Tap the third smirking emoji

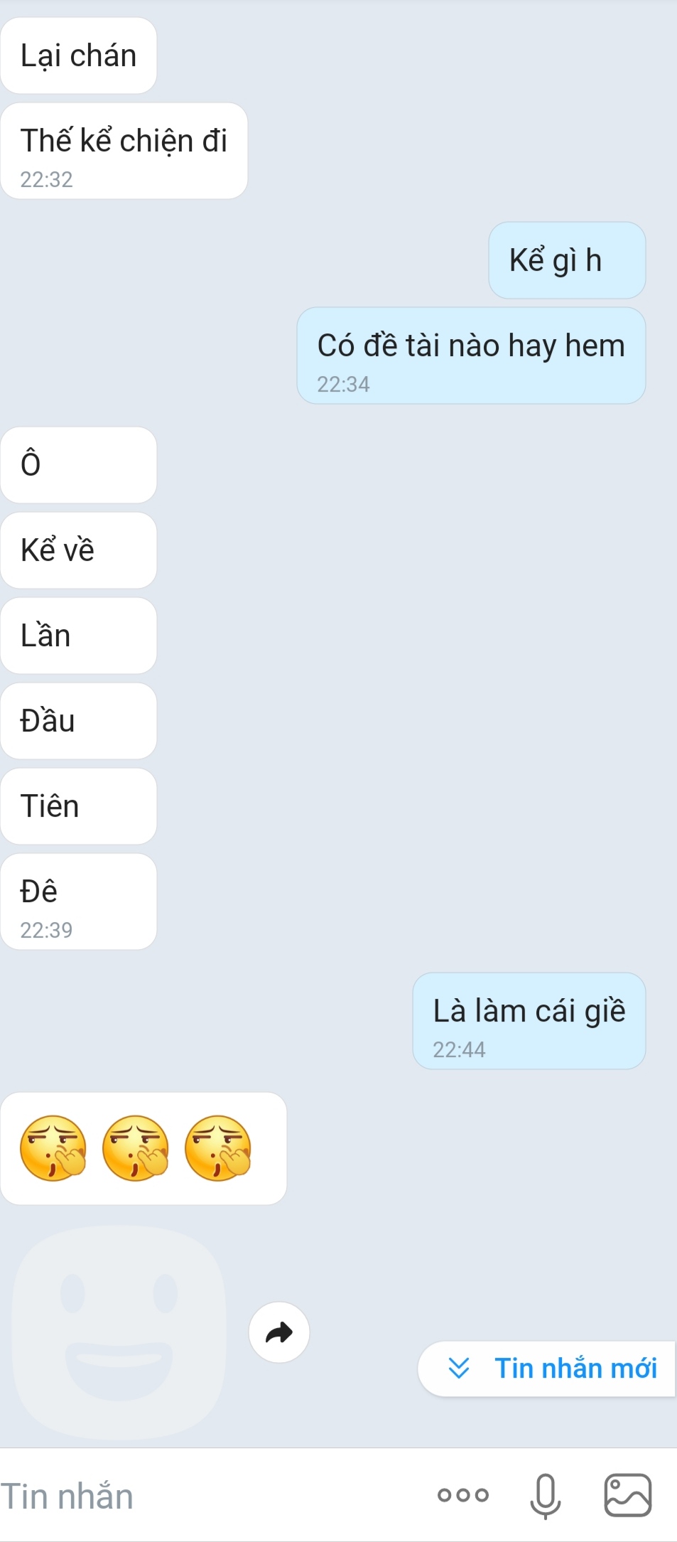coord(218,1148)
